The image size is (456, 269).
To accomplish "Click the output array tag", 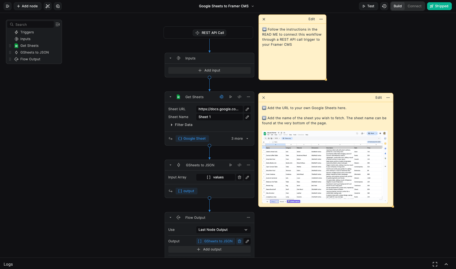I will coord(186,191).
